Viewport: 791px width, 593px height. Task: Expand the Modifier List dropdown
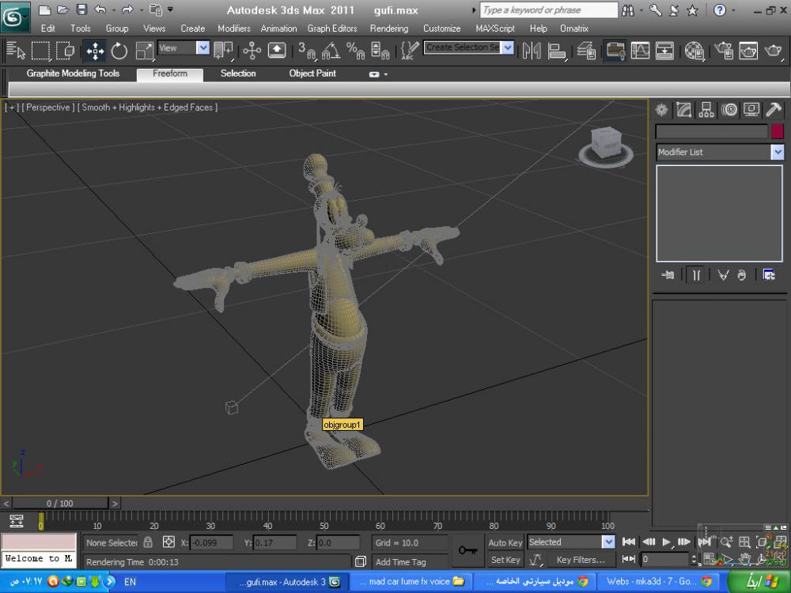(x=778, y=152)
